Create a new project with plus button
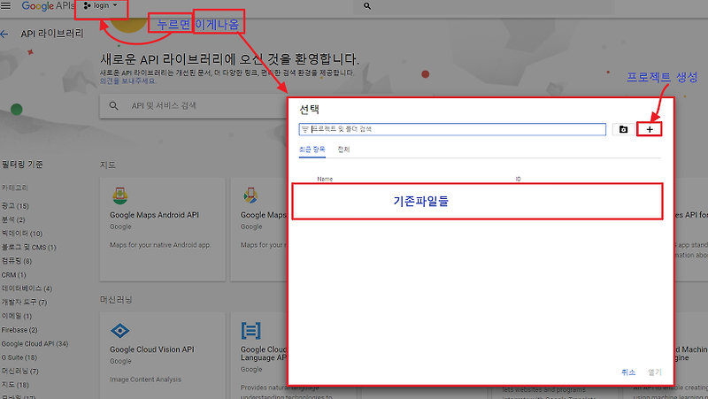This screenshot has height=399, width=708. (x=650, y=129)
